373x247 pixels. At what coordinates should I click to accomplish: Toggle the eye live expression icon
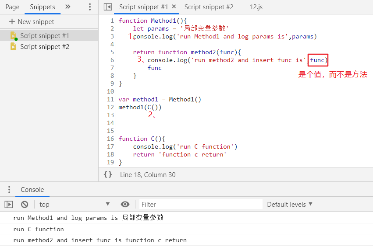[x=125, y=204]
